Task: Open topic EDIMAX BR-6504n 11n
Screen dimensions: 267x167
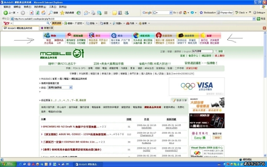Action: click(x=71, y=142)
